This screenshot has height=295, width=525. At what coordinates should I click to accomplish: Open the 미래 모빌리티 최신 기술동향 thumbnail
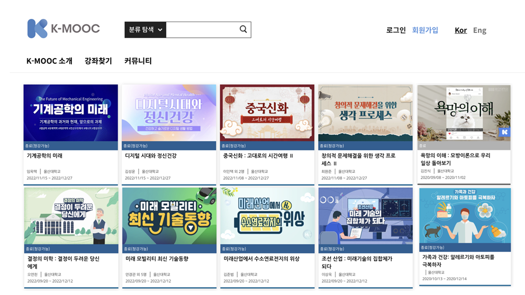point(169,216)
